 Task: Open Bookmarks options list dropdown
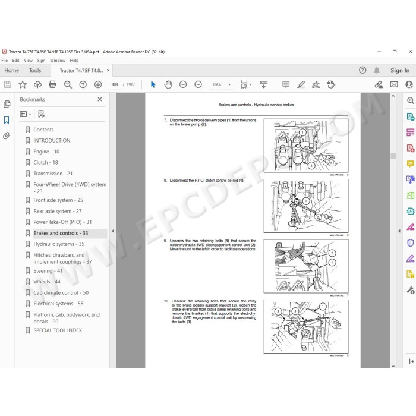pyautogui.click(x=26, y=114)
